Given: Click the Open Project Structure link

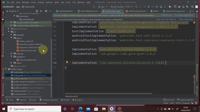Looking at the screenshot, I should (166, 19).
